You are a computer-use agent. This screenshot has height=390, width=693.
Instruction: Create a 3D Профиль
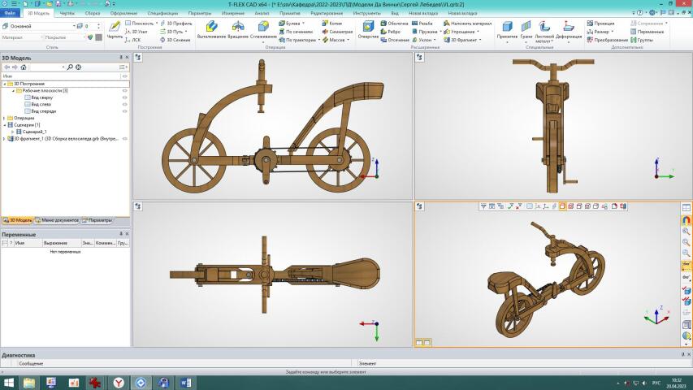coord(176,23)
